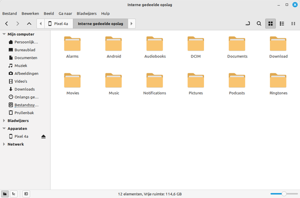Viewport: 300px width, 198px height.
Task: Open the search magnifier
Action: coord(259,23)
